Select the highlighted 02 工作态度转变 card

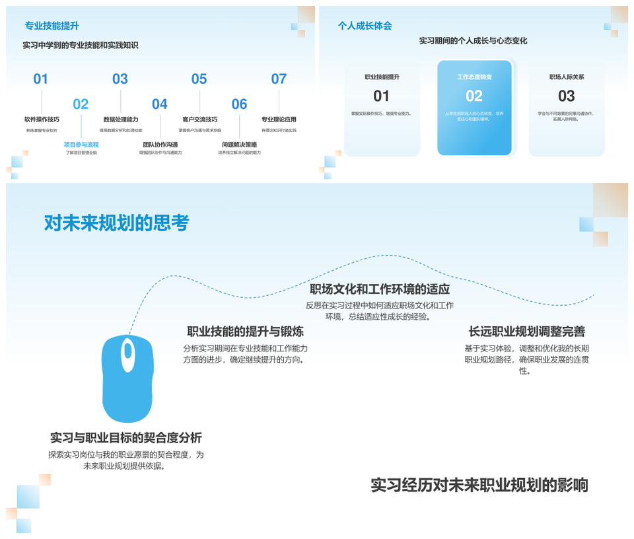pyautogui.click(x=474, y=108)
